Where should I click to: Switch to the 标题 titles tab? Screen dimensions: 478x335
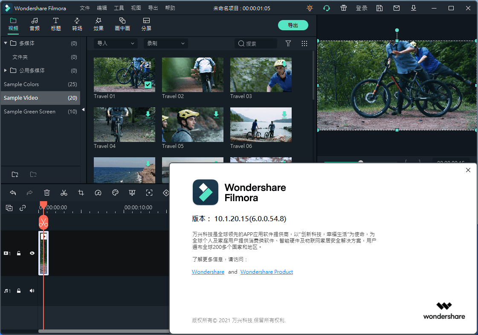pyautogui.click(x=56, y=24)
